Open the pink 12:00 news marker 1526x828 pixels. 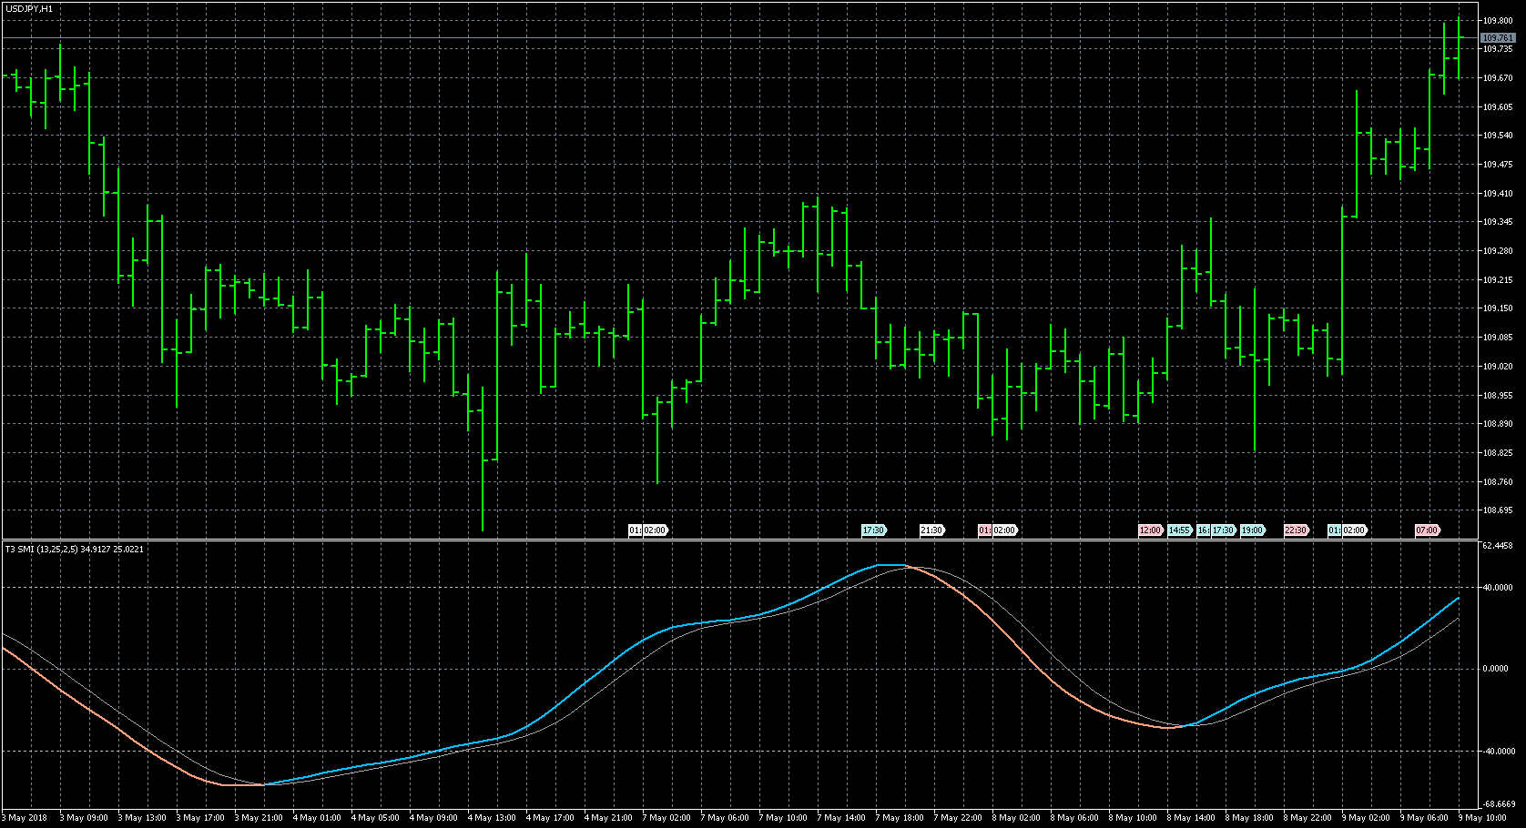[1150, 530]
